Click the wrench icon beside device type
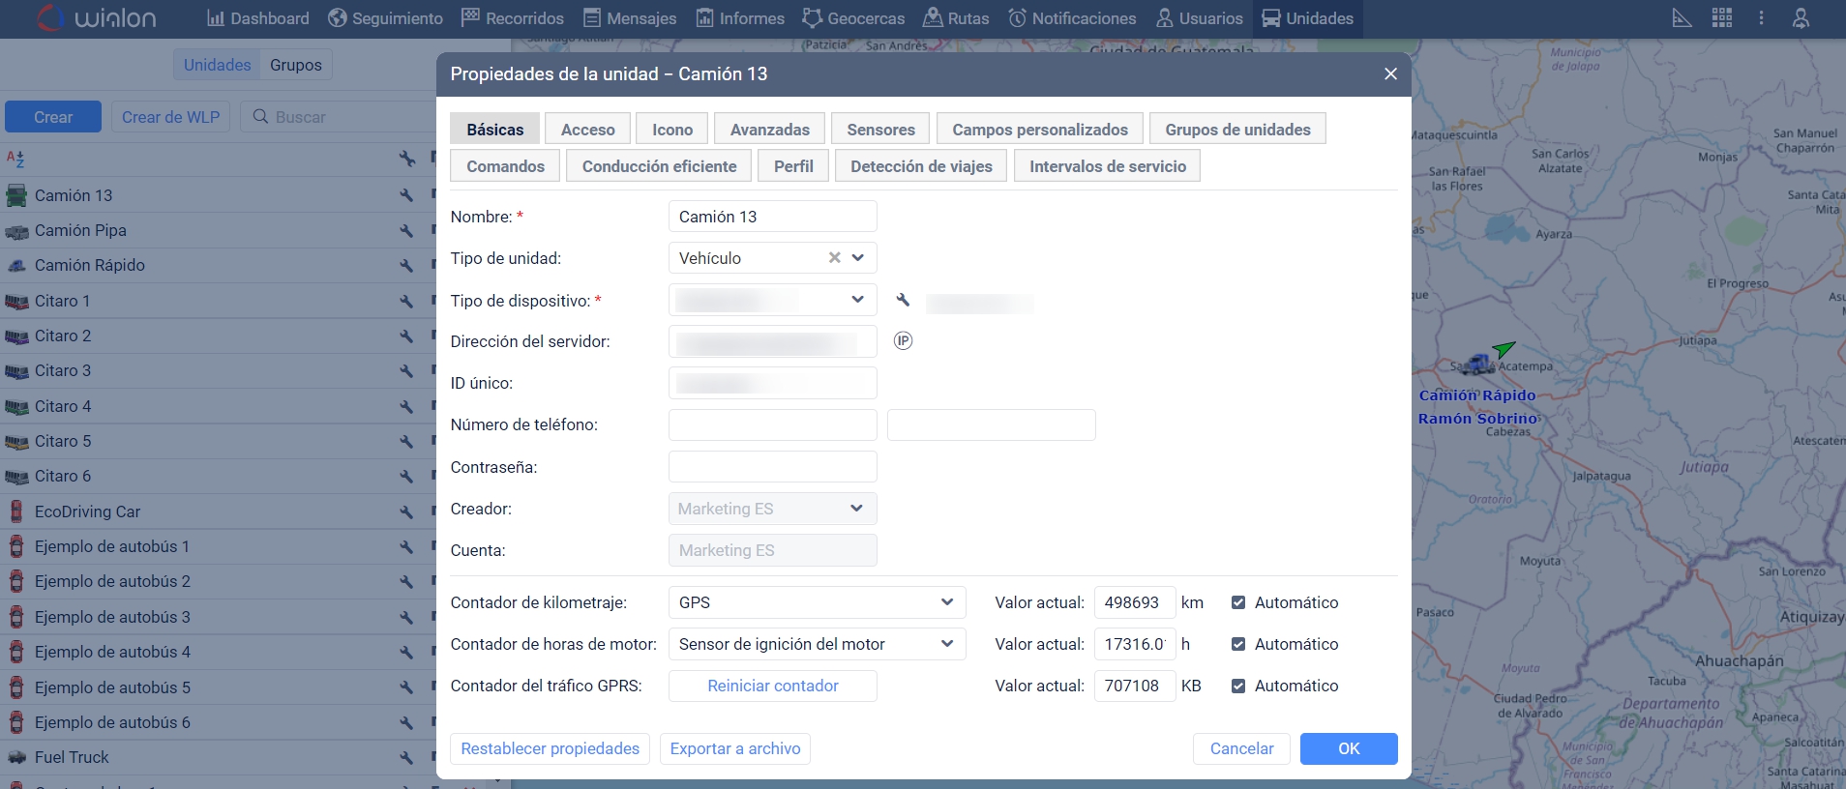Image resolution: width=1846 pixels, height=789 pixels. pos(903,300)
